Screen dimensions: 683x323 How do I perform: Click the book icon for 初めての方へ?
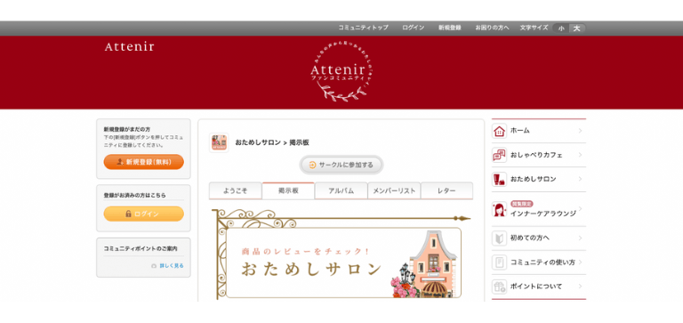(499, 238)
